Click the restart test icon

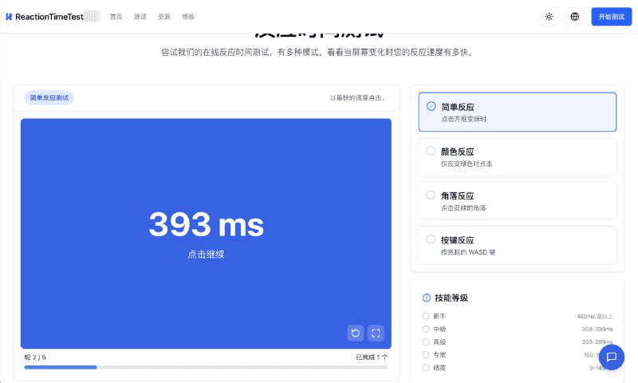[356, 333]
